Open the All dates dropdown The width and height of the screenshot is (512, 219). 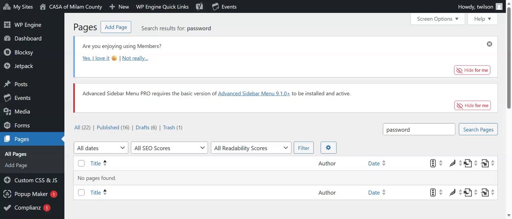(x=101, y=148)
